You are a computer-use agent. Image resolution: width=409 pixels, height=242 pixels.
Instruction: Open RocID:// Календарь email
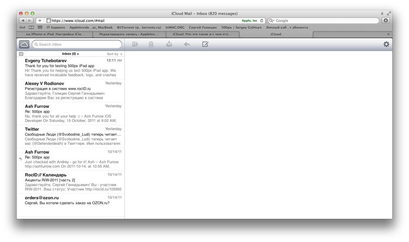71,182
